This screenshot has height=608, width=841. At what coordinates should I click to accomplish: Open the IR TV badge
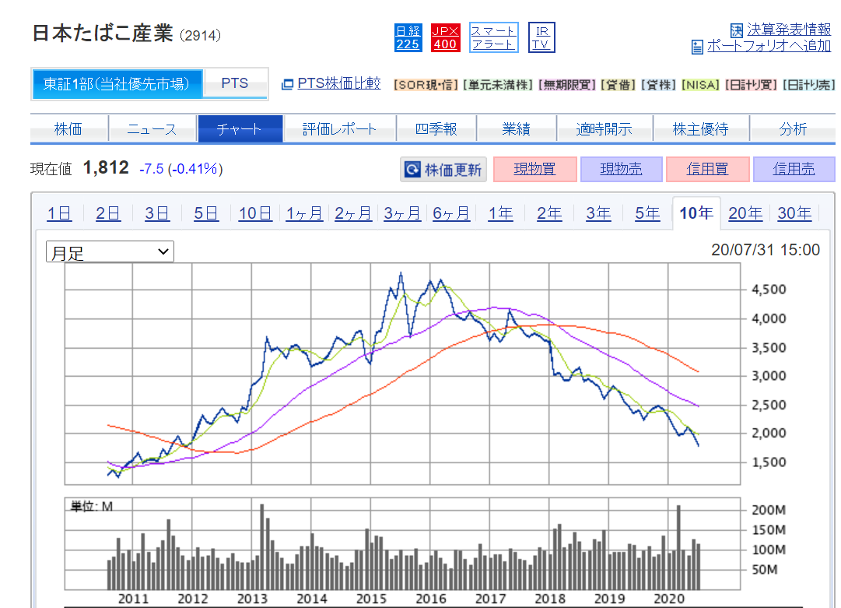pos(541,37)
